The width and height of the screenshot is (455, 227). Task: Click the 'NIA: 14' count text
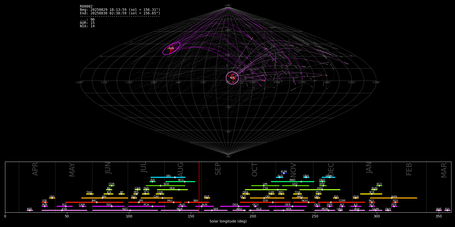[87, 26]
